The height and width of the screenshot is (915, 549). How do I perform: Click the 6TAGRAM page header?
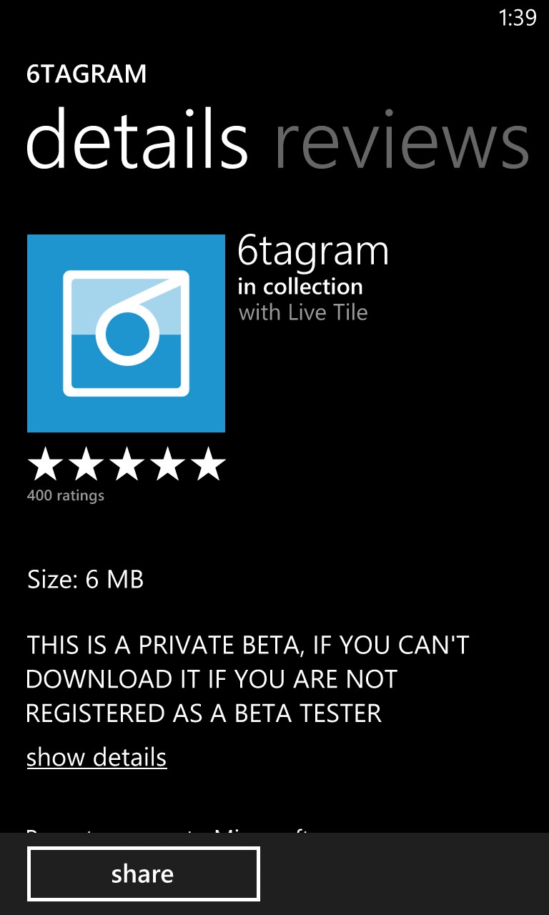coord(86,74)
